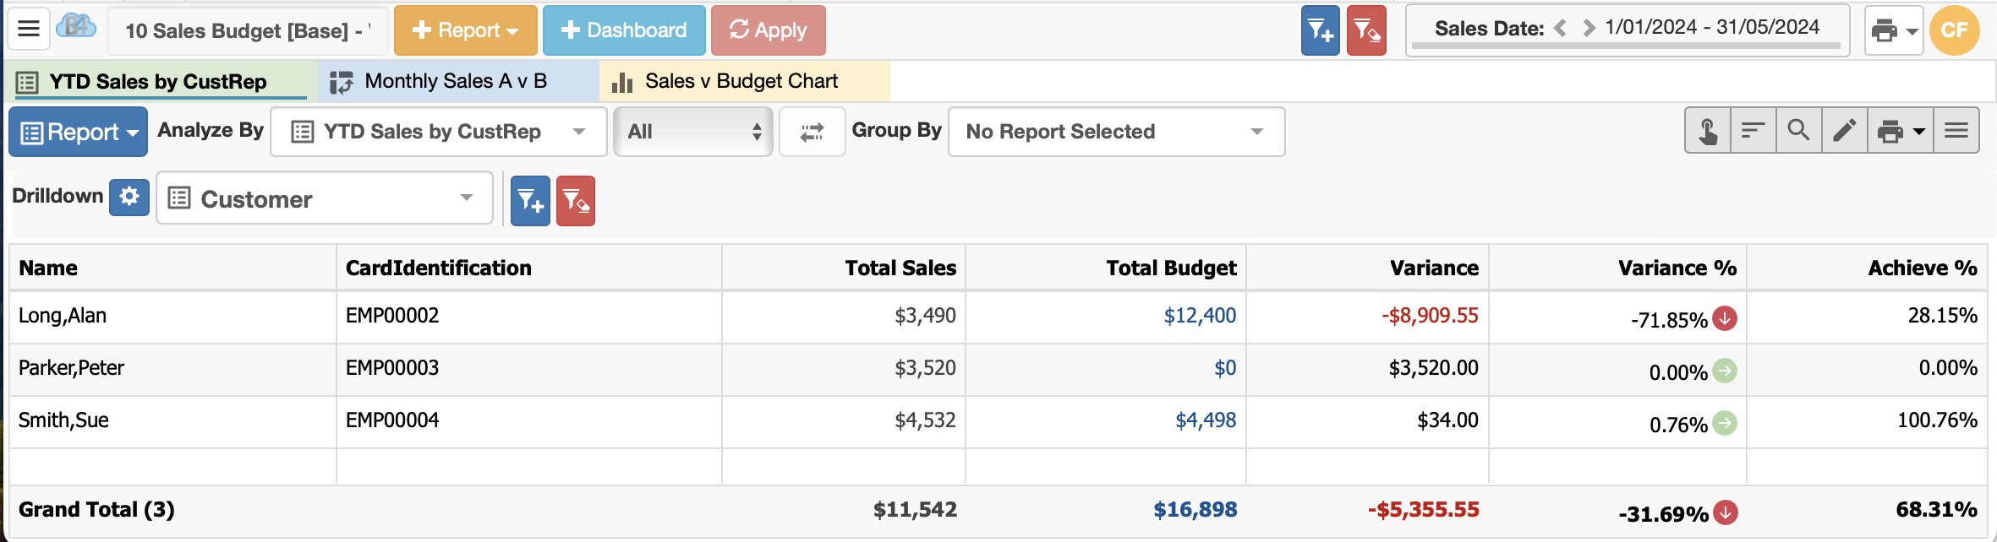Click Total Sales value $3,490

pos(925,316)
